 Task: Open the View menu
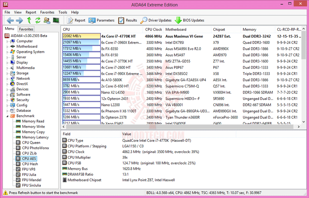point(18,12)
